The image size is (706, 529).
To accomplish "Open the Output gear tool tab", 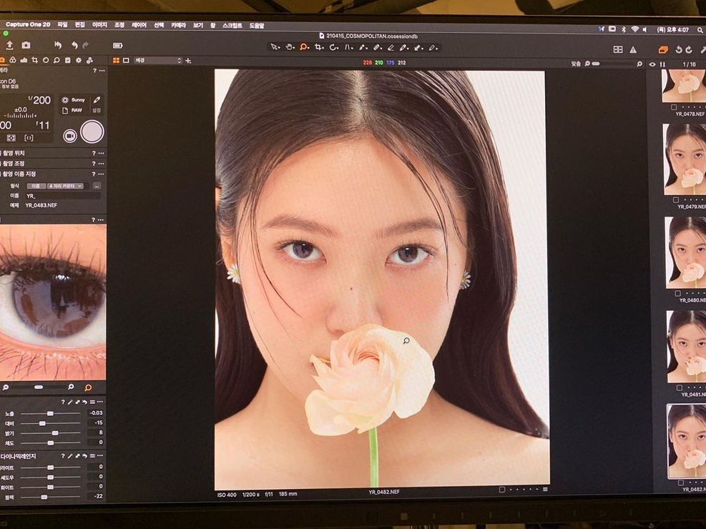I will pos(79,60).
